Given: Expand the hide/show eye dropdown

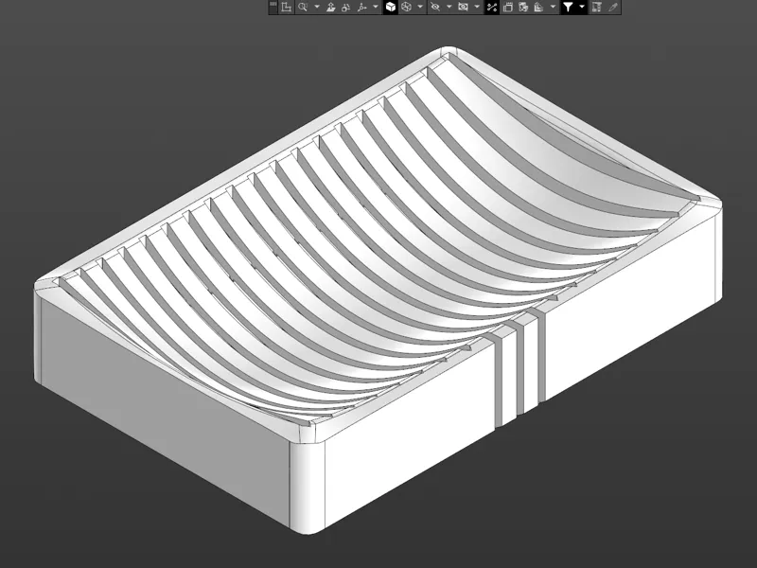Looking at the screenshot, I should click(449, 7).
